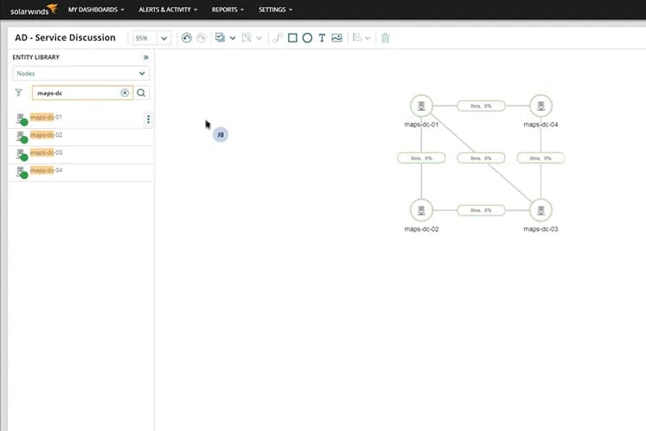Select the maps-dc-01 node on the map
Viewport: 646px width, 431px height.
point(421,106)
